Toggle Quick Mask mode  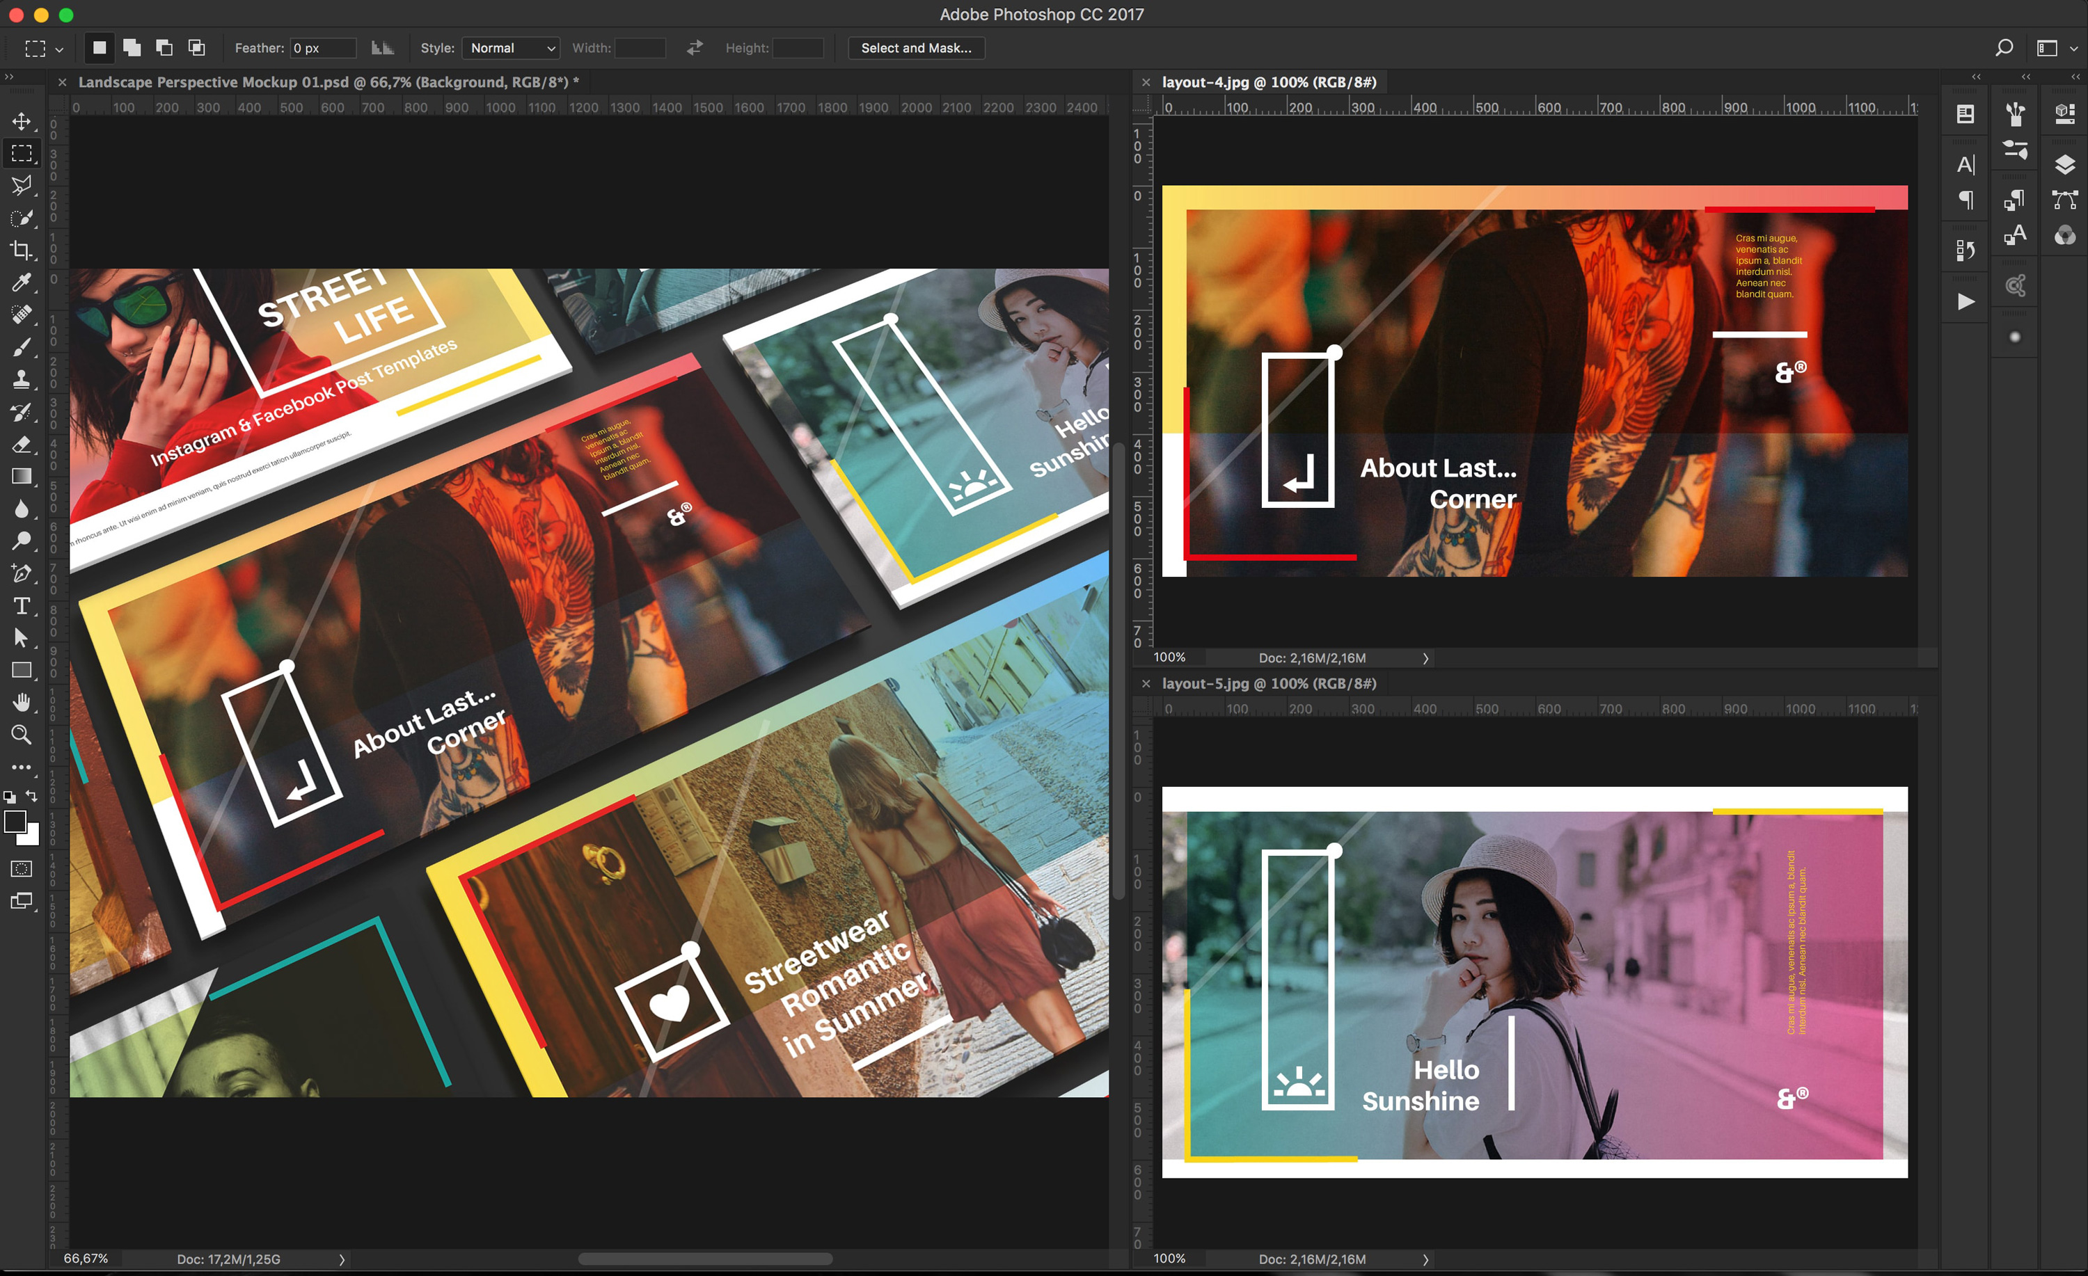point(21,868)
